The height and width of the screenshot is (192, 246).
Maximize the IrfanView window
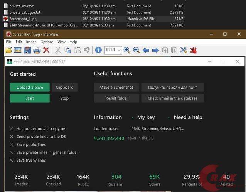click(x=225, y=34)
